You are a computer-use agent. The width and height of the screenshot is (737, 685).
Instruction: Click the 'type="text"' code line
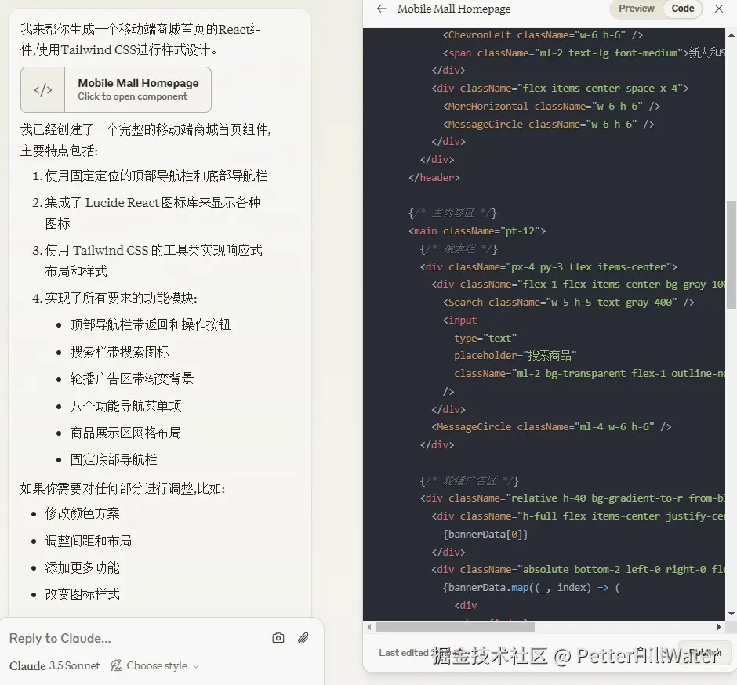coord(485,338)
